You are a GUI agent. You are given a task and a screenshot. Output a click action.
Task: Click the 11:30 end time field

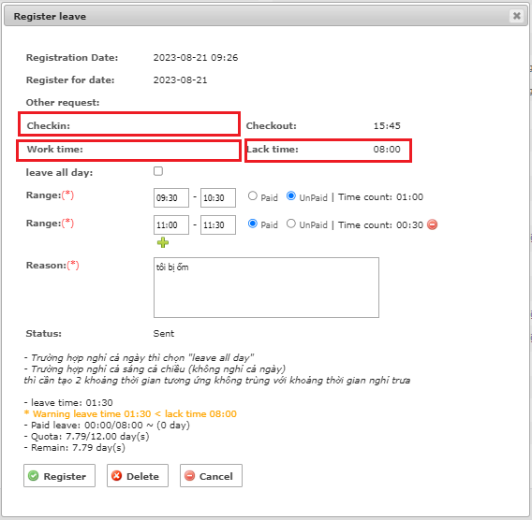point(218,225)
